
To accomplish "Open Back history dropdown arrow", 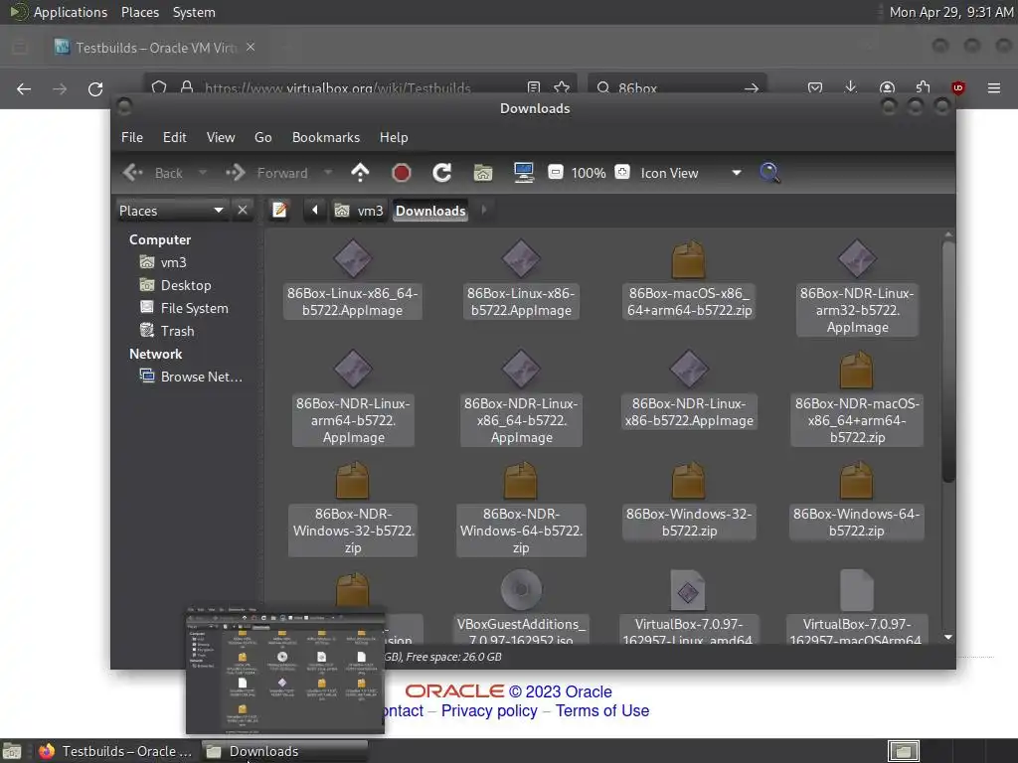I will click(202, 173).
